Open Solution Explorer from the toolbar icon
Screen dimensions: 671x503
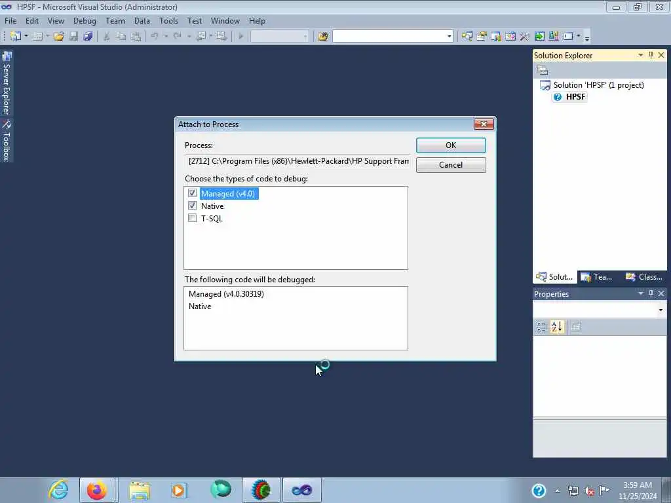tap(467, 37)
